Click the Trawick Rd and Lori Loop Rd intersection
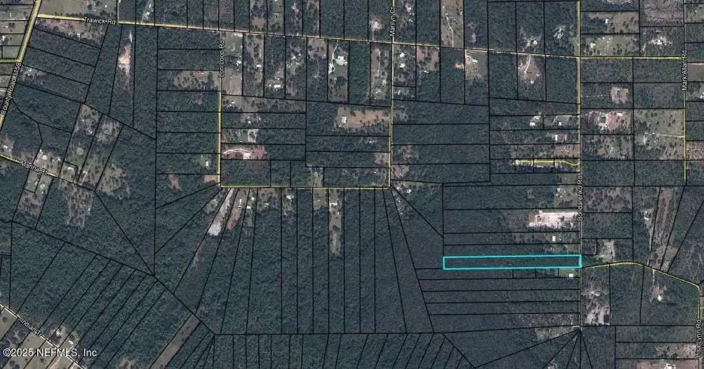The image size is (704, 369). (x=221, y=30)
